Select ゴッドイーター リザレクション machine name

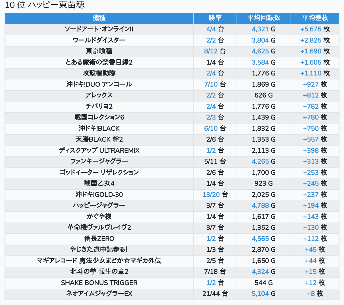click(x=99, y=173)
